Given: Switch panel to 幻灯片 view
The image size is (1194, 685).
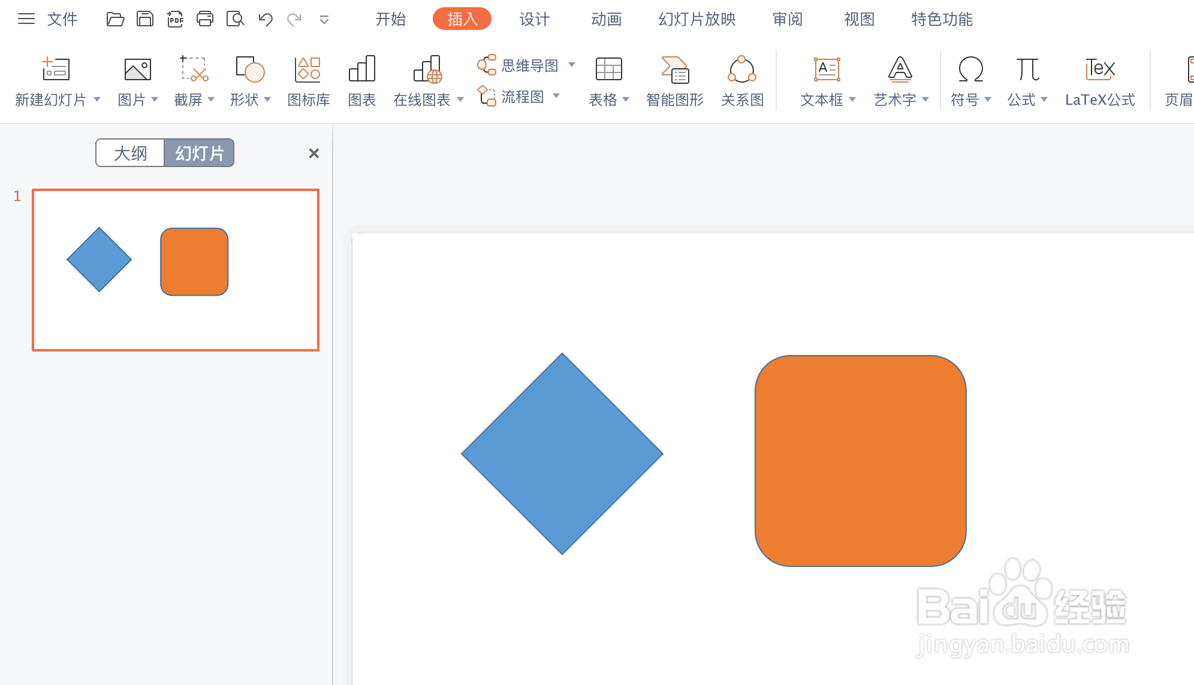Looking at the screenshot, I should click(199, 153).
